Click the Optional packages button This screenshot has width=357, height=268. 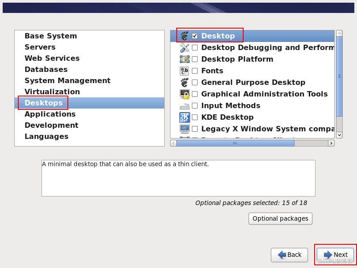[280, 218]
